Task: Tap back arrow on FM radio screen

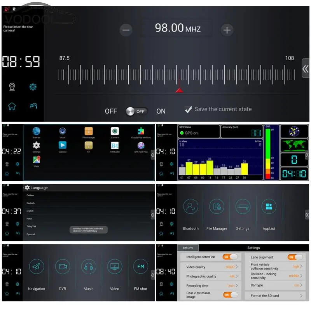Action: pos(33,106)
